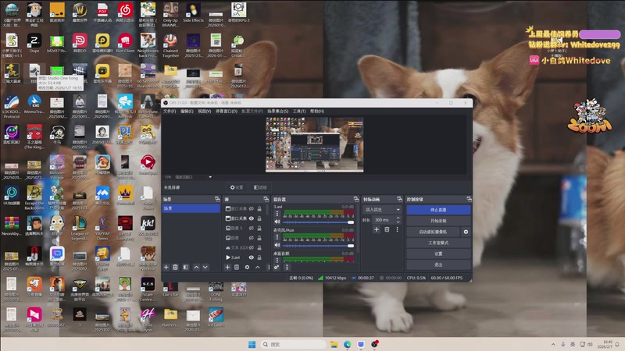Open Microsoft Edge from the taskbar
This screenshot has width=625, height=351.
(348, 344)
